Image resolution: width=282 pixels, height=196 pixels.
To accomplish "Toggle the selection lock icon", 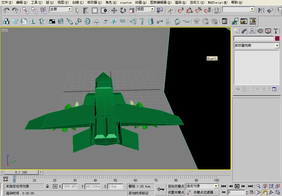I will pyautogui.click(x=47, y=186).
